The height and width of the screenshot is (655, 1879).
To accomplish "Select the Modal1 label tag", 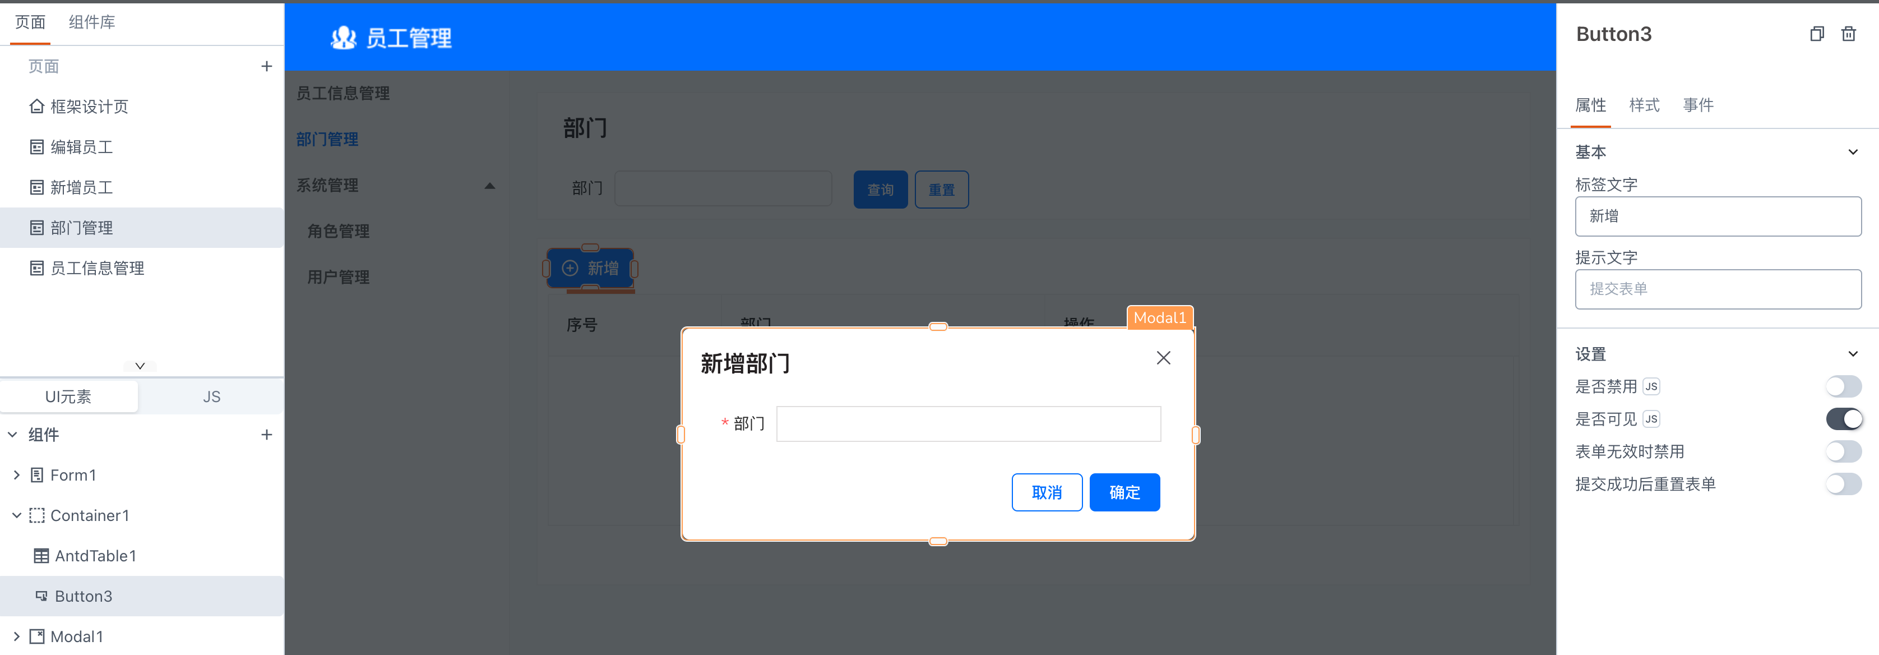I will tap(1160, 317).
